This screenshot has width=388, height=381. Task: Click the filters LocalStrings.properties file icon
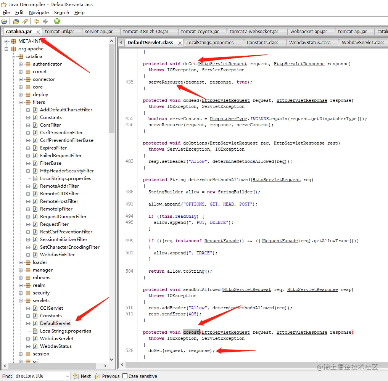[35, 178]
